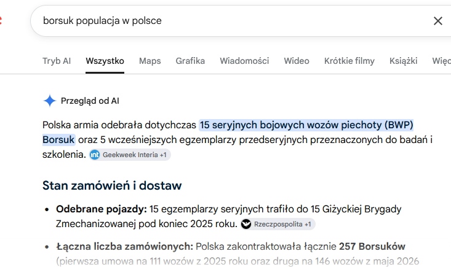Viewport: 451px width, 267px height.
Task: Click the Rzeczpospolita source logo icon
Action: pos(246,224)
